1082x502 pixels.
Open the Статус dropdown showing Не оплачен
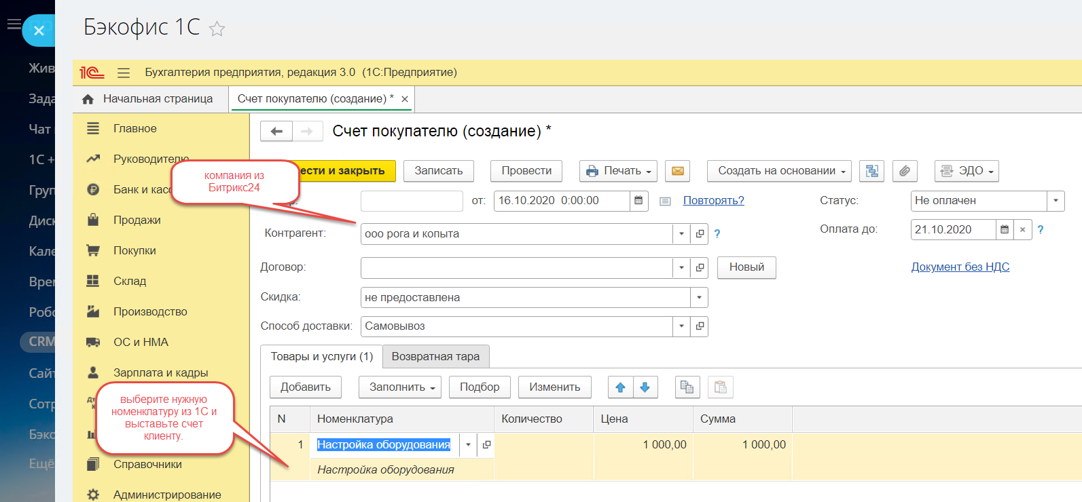tap(1056, 201)
